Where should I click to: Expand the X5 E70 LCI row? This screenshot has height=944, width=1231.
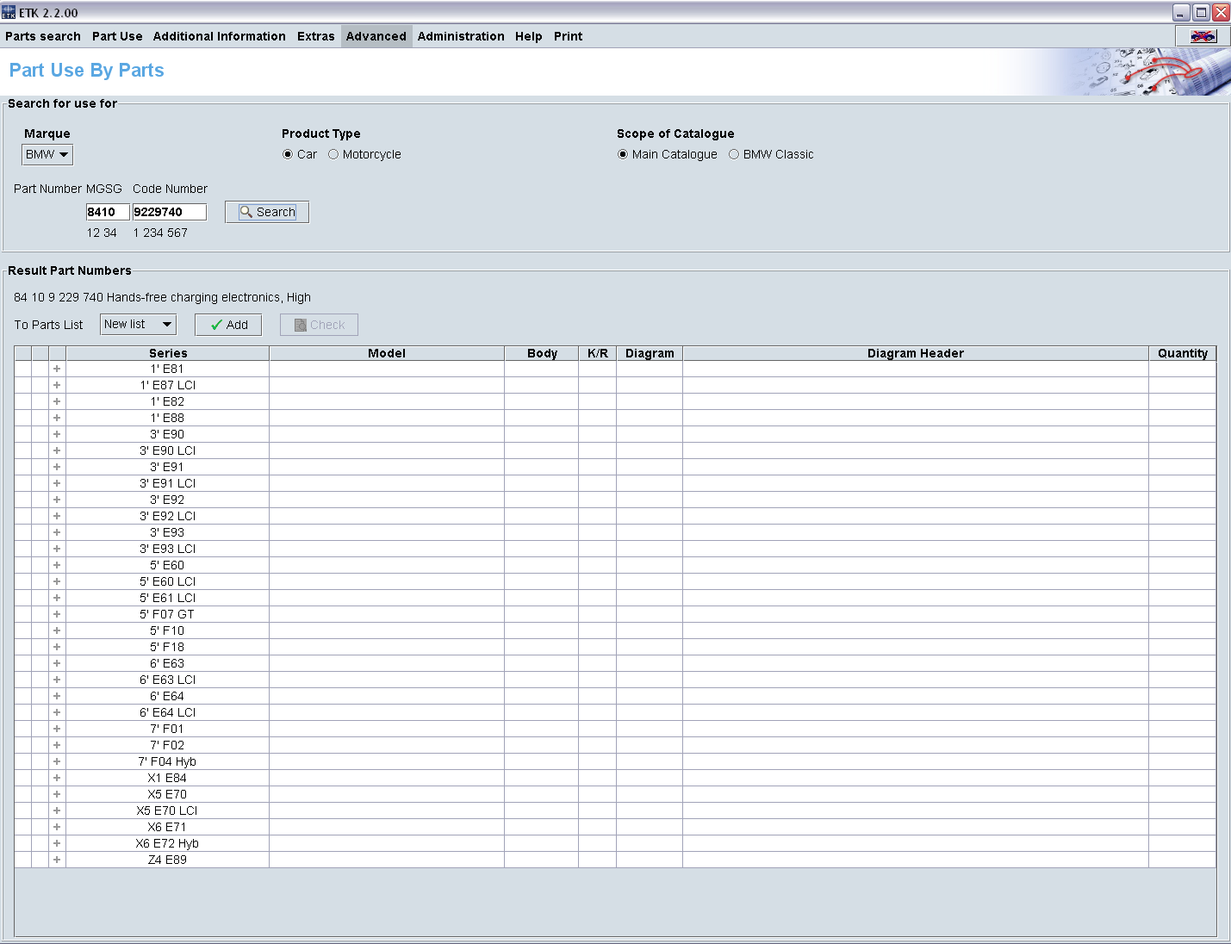point(57,810)
